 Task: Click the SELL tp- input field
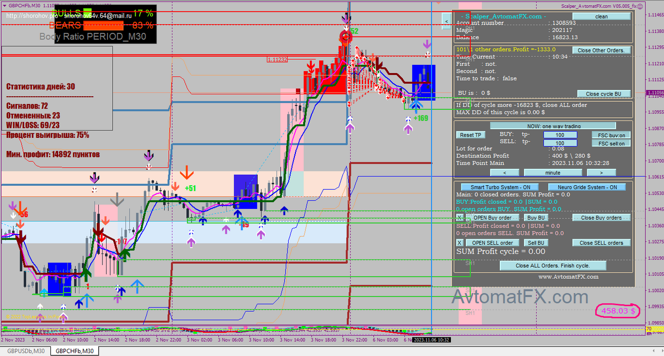[x=560, y=143]
